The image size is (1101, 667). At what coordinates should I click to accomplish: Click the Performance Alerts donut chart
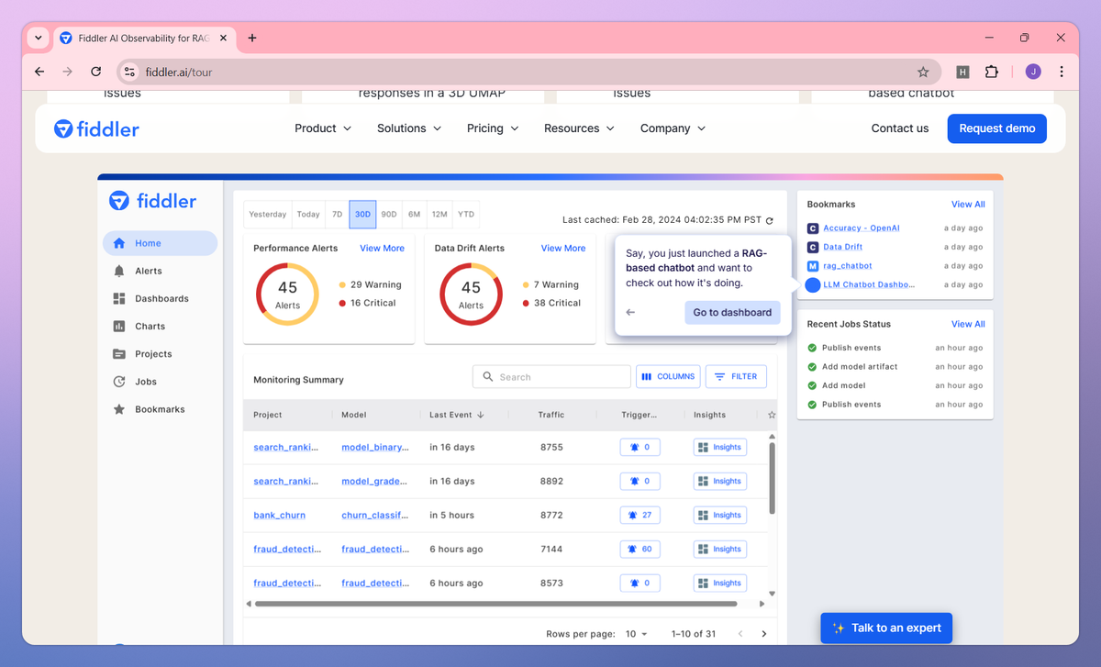point(287,294)
